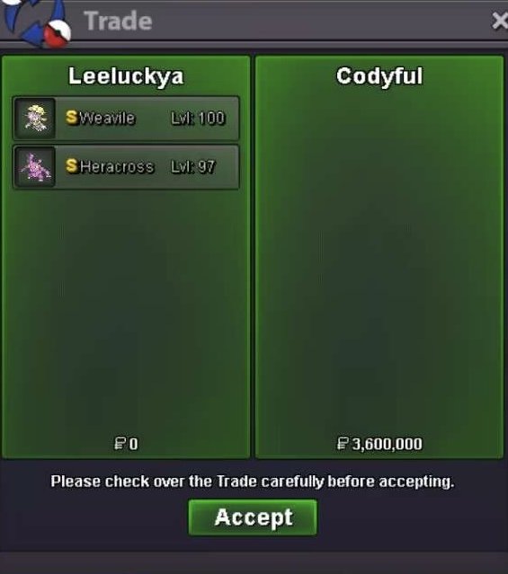508x574 pixels.
Task: Click Weavile's Lvl: 100 label
Action: (x=198, y=119)
